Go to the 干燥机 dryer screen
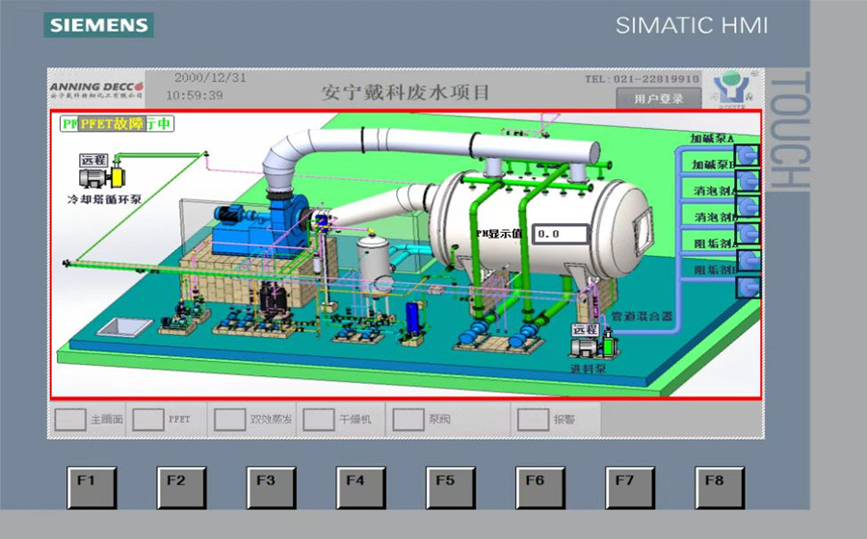The image size is (867, 539). pos(339,420)
